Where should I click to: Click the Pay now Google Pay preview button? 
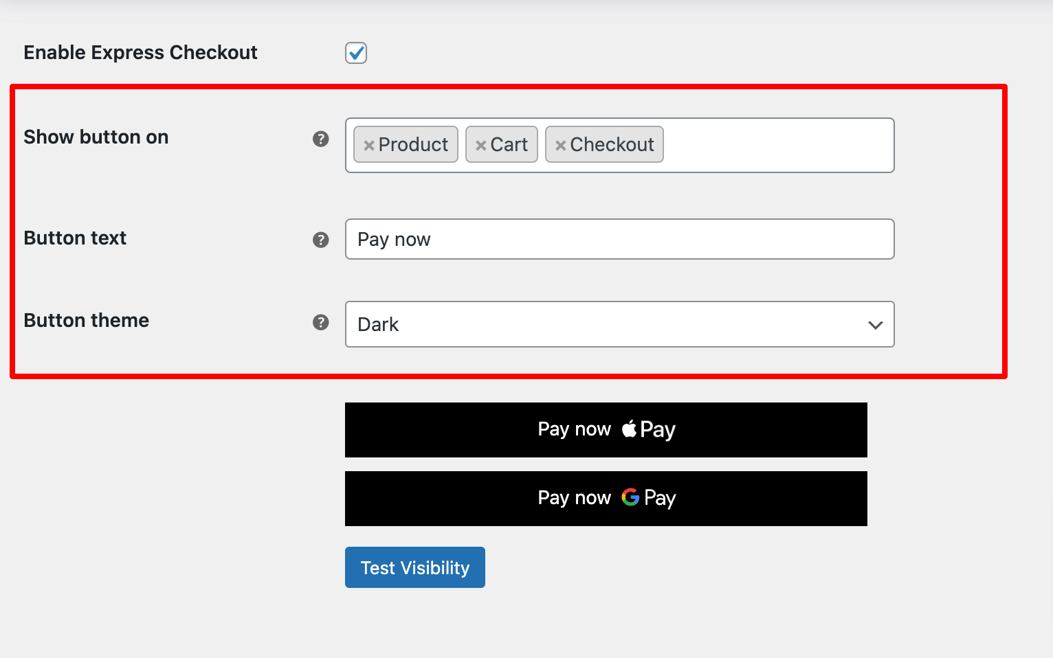[x=606, y=499]
